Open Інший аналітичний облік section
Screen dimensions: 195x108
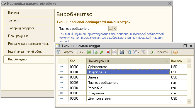[29, 51]
